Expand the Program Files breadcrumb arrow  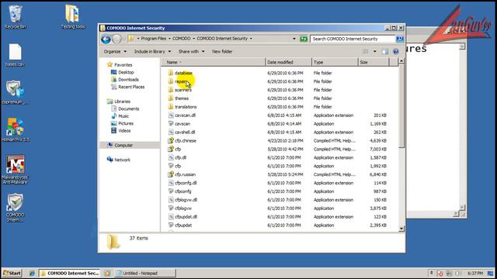[x=169, y=39]
